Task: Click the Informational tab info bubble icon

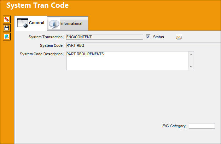Action: [x=54, y=24]
